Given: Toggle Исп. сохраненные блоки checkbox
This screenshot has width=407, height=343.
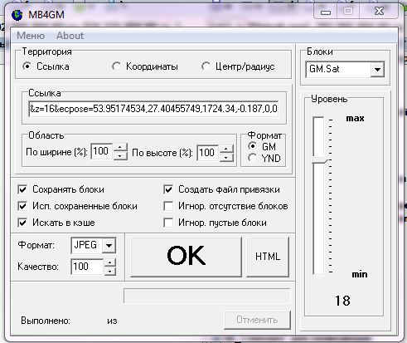Looking at the screenshot, I should [x=22, y=206].
